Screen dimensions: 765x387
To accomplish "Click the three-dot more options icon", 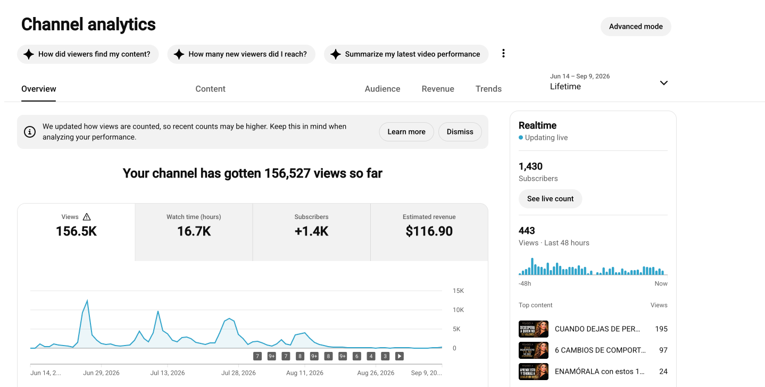I will [x=503, y=54].
